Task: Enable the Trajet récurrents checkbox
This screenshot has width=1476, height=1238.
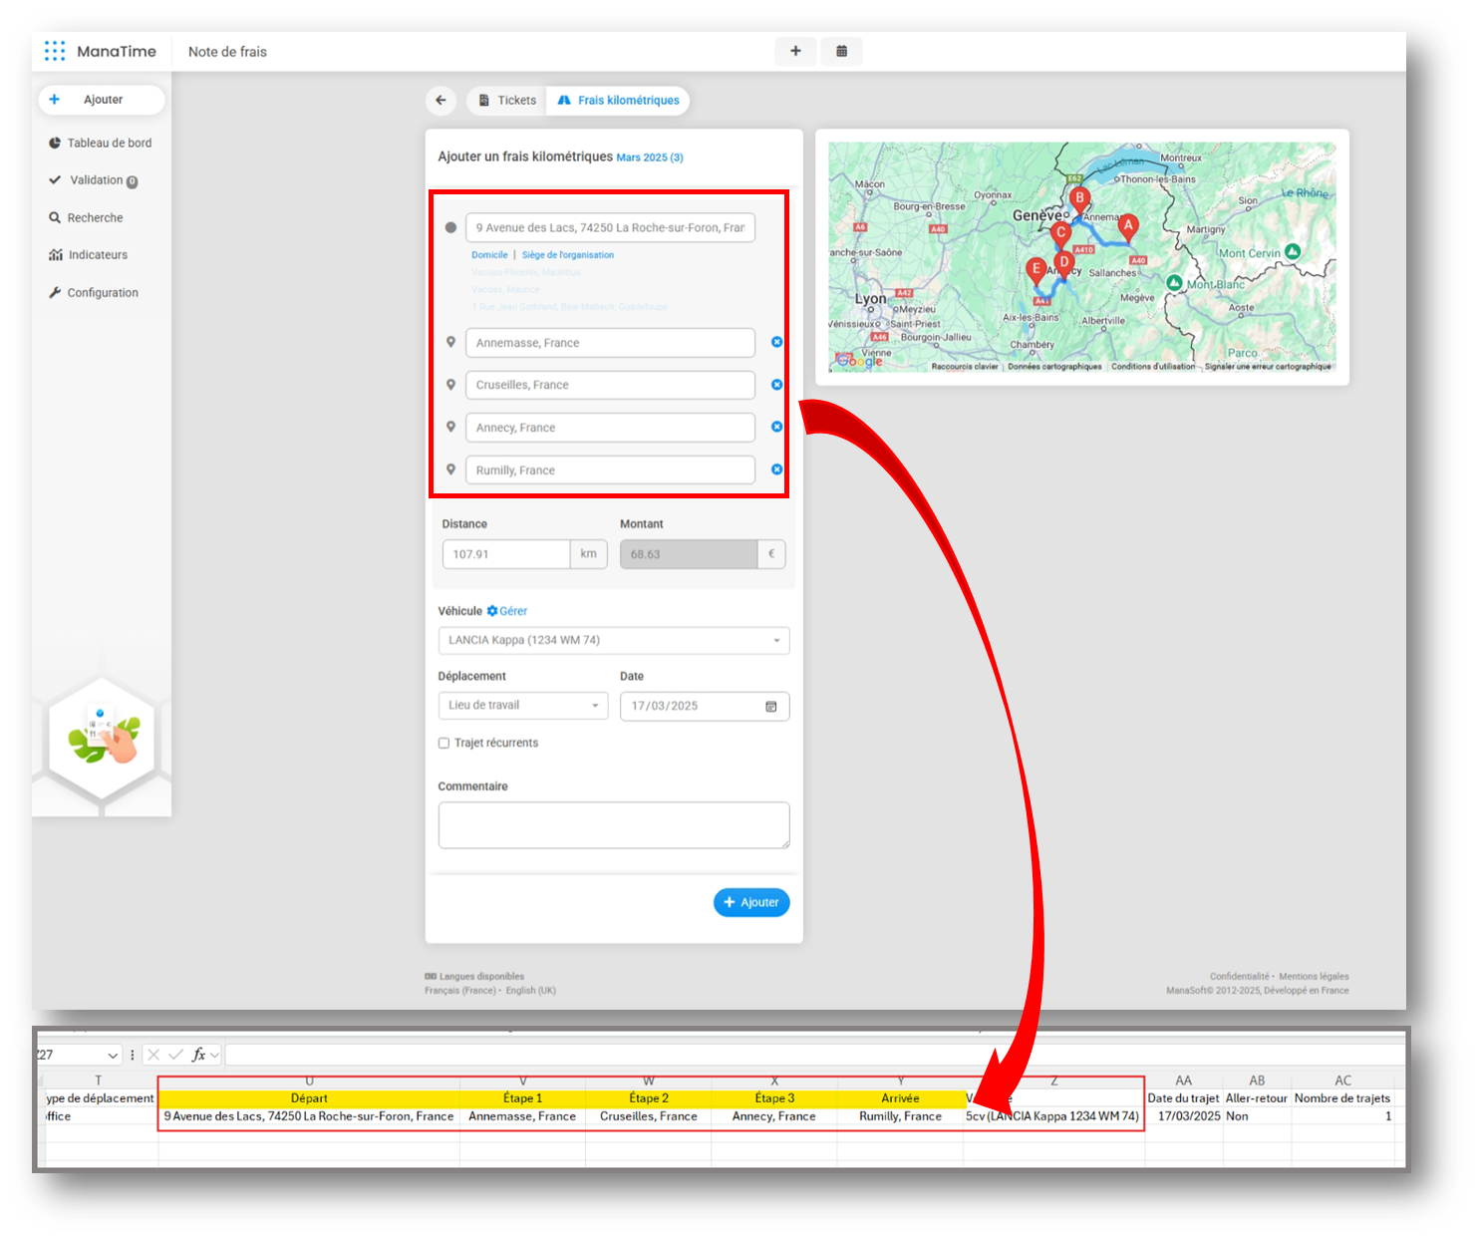Action: click(x=444, y=743)
